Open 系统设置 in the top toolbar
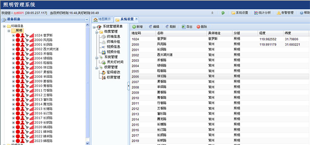Viewport: 310px width, 145px height. [x=240, y=13]
